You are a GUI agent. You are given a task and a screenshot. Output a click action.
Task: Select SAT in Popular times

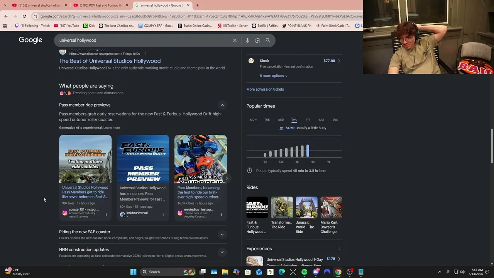[321, 120]
